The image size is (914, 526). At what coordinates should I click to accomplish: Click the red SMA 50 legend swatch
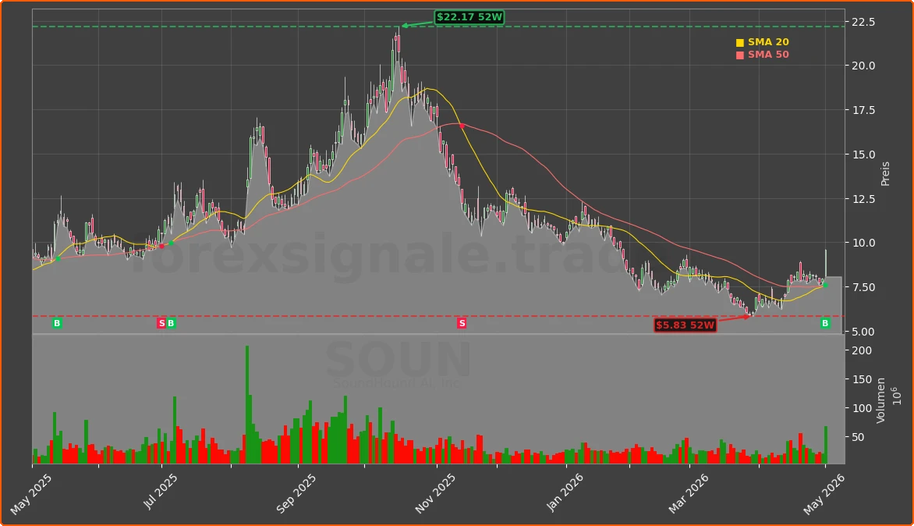click(740, 55)
